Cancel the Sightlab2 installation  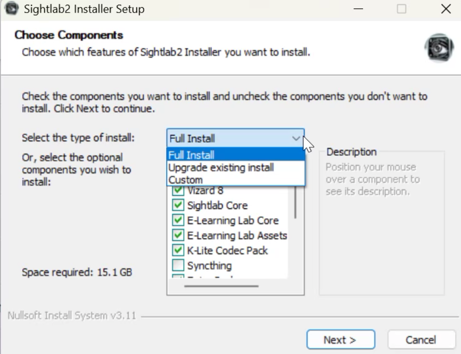click(x=421, y=340)
